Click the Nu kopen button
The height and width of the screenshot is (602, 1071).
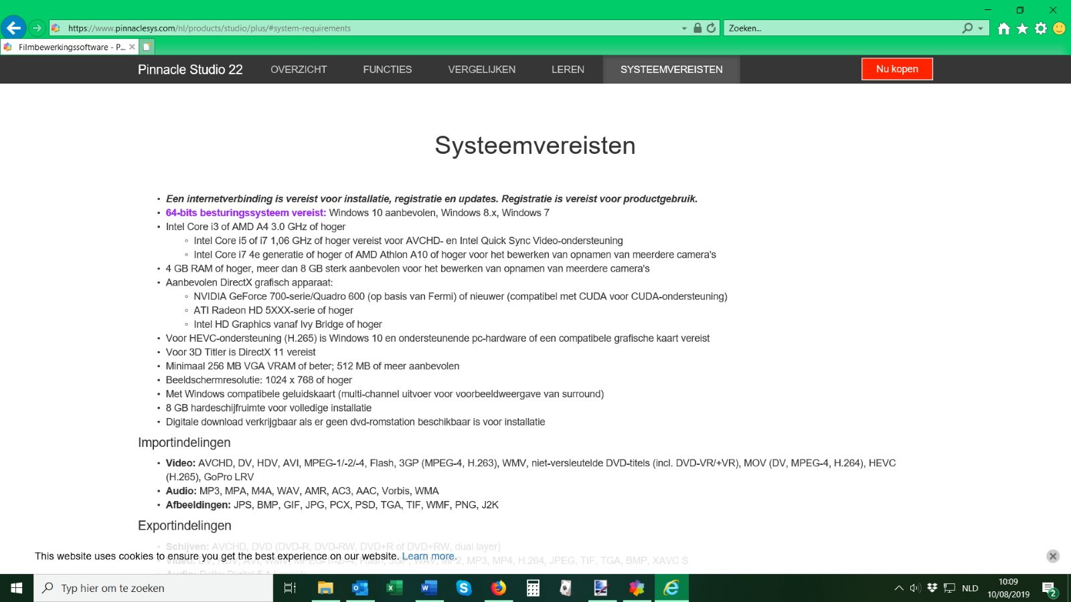coord(897,69)
